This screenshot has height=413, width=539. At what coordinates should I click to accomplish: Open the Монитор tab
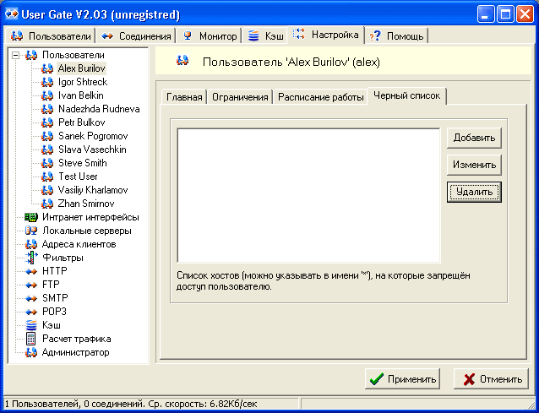point(210,35)
